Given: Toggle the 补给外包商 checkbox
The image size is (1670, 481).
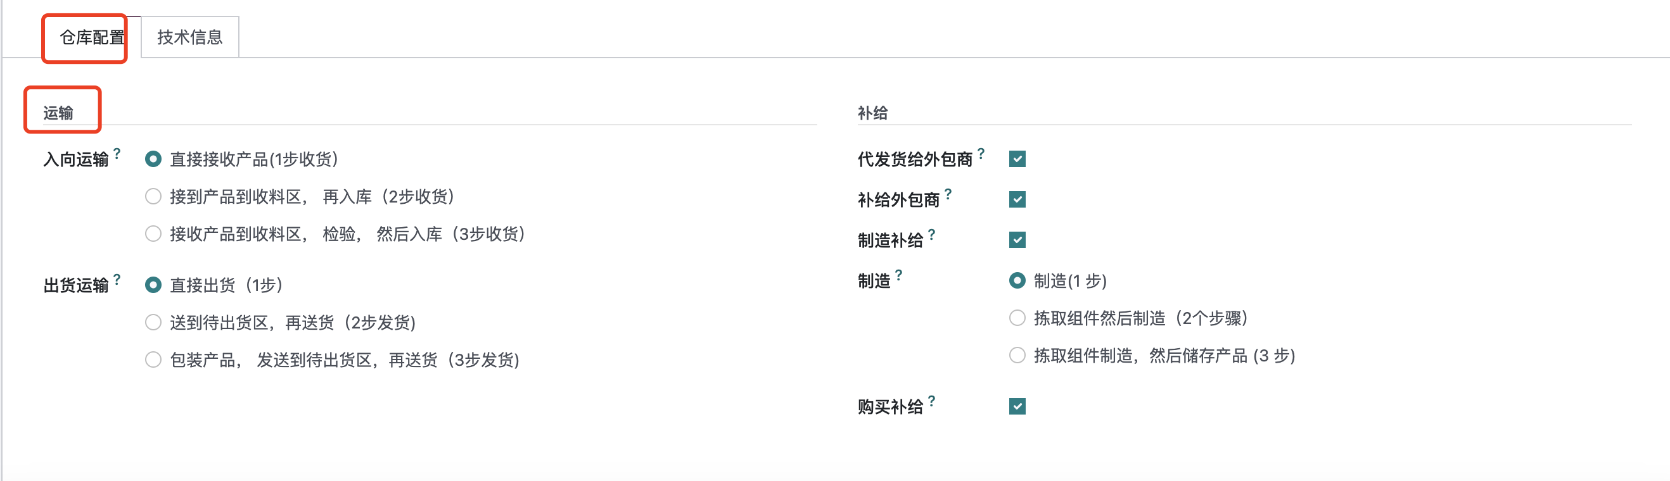Looking at the screenshot, I should point(1017,199).
